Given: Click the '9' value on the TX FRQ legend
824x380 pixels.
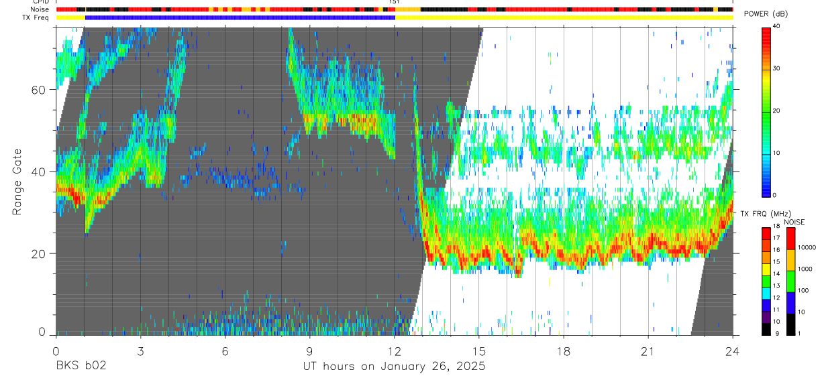Looking at the screenshot, I should [x=776, y=333].
